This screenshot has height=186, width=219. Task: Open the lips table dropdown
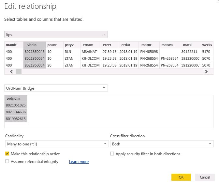coord(56,34)
